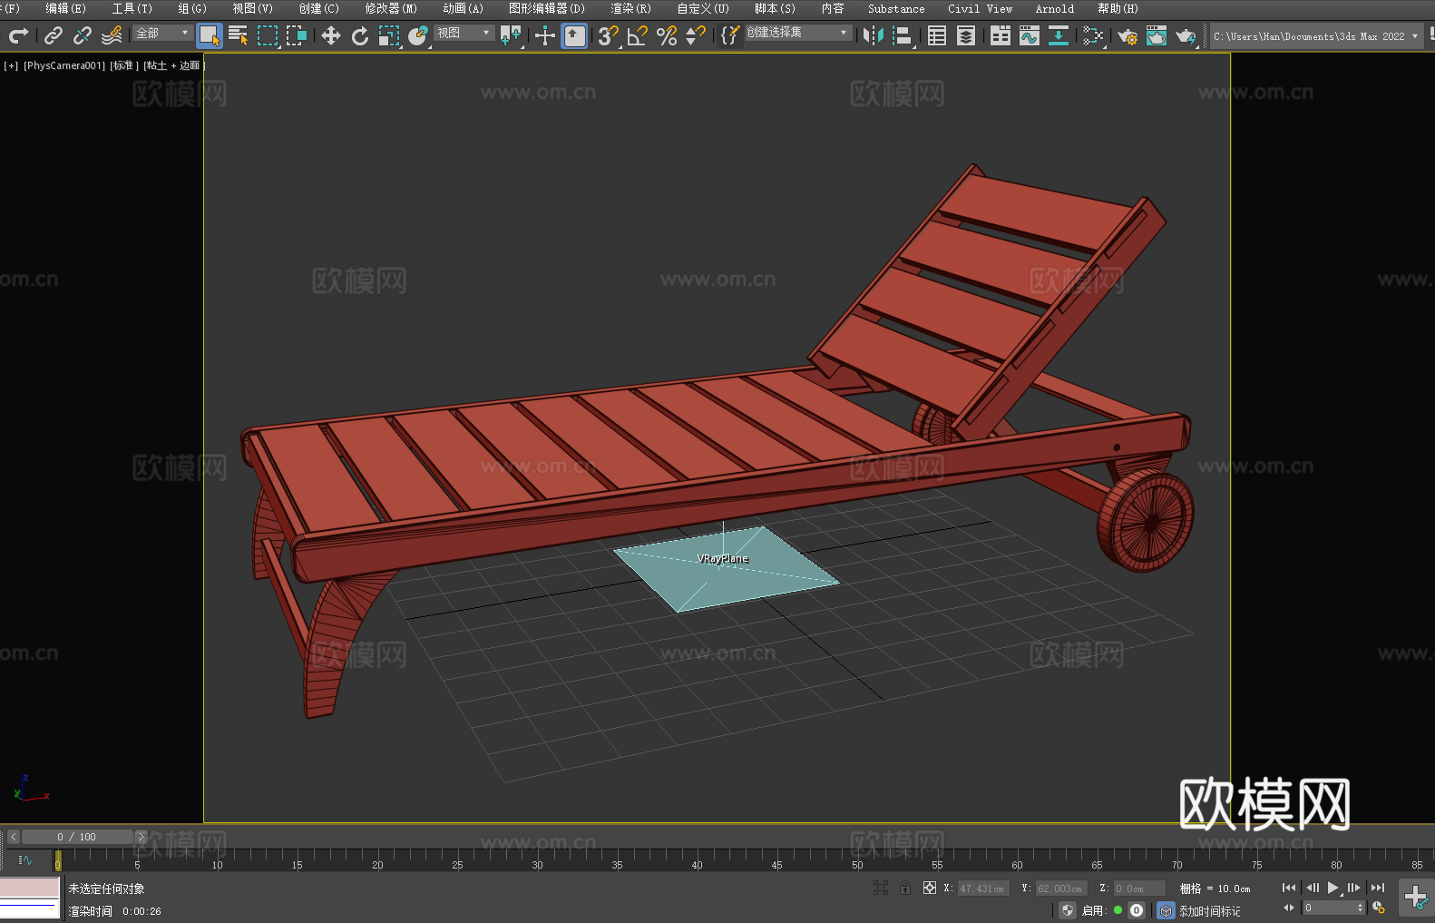
Task: Open the Curve Editor
Action: click(x=1029, y=35)
